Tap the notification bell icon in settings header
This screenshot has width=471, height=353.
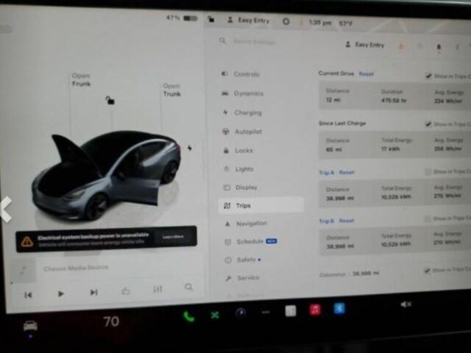(439, 46)
